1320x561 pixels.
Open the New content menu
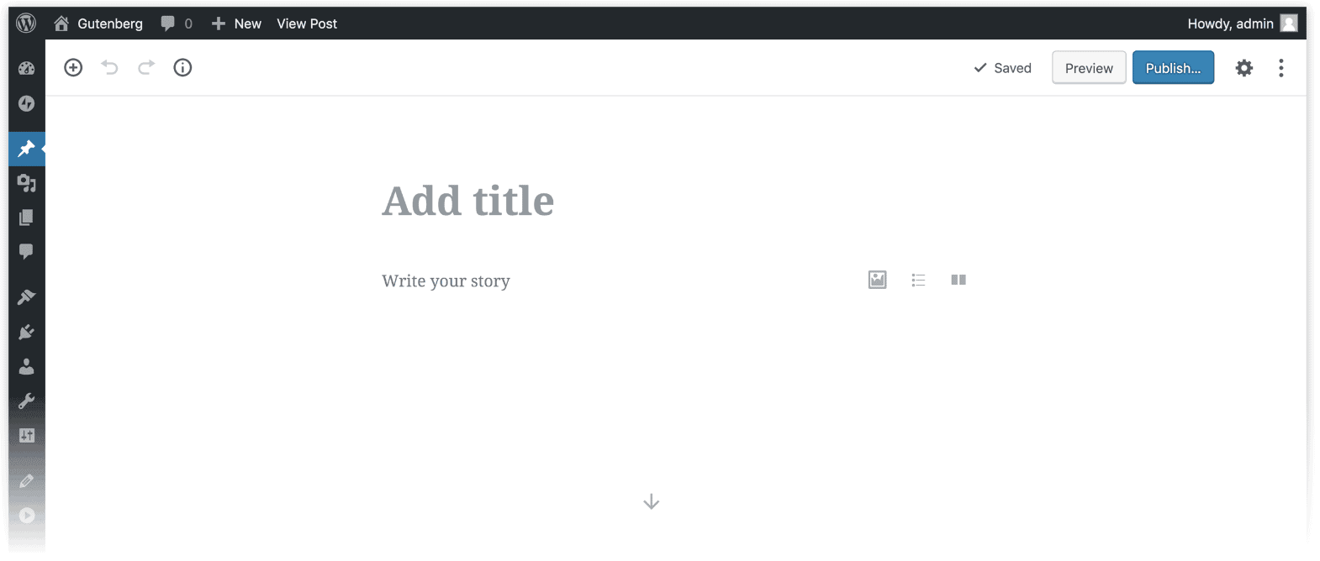pyautogui.click(x=236, y=24)
